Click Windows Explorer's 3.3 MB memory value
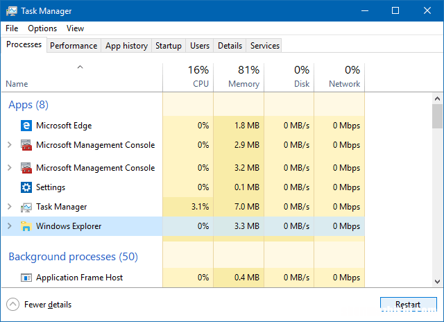The image size is (444, 322). tap(247, 226)
